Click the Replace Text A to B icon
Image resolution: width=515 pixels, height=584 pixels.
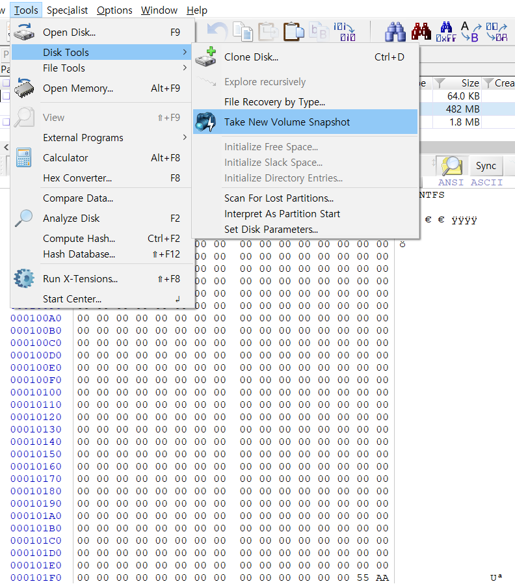click(x=471, y=31)
